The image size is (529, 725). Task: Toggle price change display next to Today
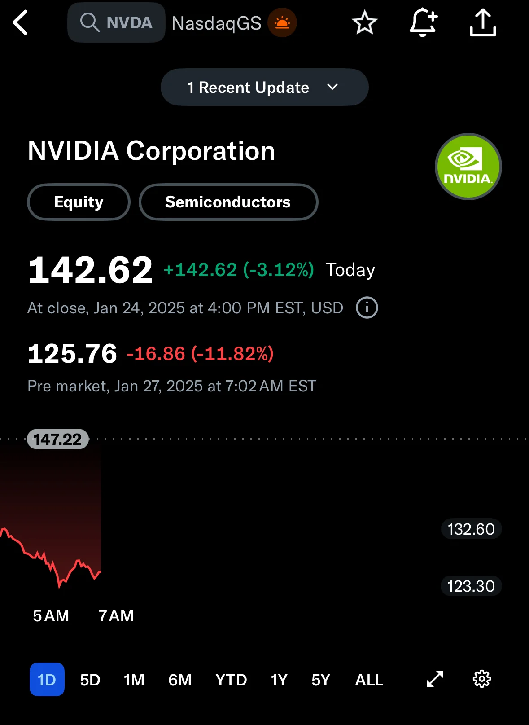coord(239,270)
